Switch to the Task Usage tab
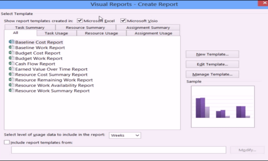Screen dimensions: 268x161 coord(57,33)
